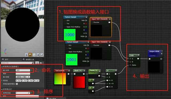Viewport: 171px width, 99px height.
Task: Click the Output UDIM node title
Action: [x=154, y=51]
